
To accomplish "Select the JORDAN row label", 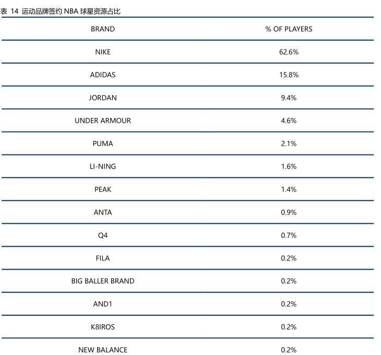I will [103, 98].
